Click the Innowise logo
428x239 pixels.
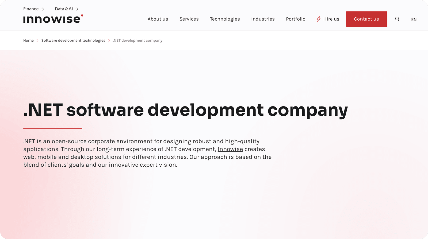pos(53,19)
